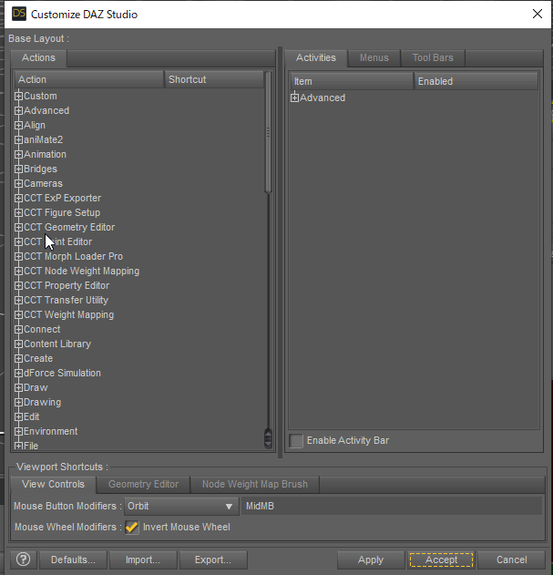Click the scroll arrows at Actions list bottom
Image resolution: width=553 pixels, height=575 pixels.
268,438
